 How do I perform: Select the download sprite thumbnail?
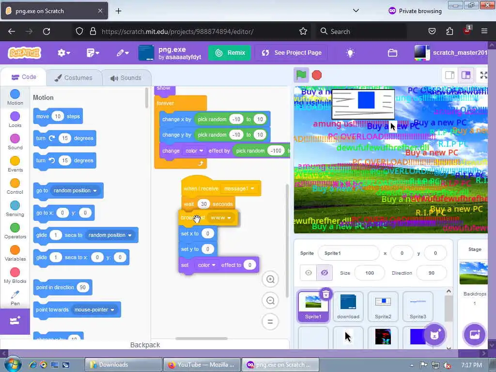(x=348, y=307)
